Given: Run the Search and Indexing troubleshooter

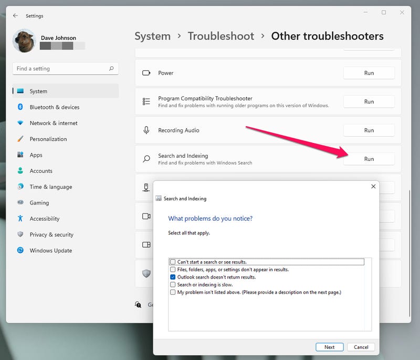Looking at the screenshot, I should pos(369,159).
